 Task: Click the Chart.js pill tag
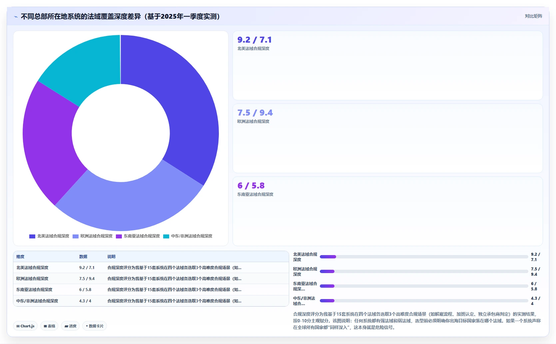25,326
